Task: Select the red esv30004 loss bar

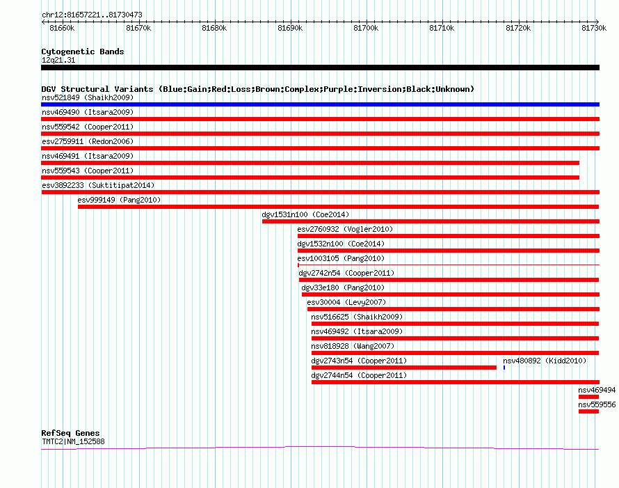Action: click(453, 309)
